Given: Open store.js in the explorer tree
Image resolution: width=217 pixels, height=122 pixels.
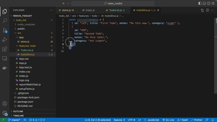Looking at the screenshot, I should point(25,42).
